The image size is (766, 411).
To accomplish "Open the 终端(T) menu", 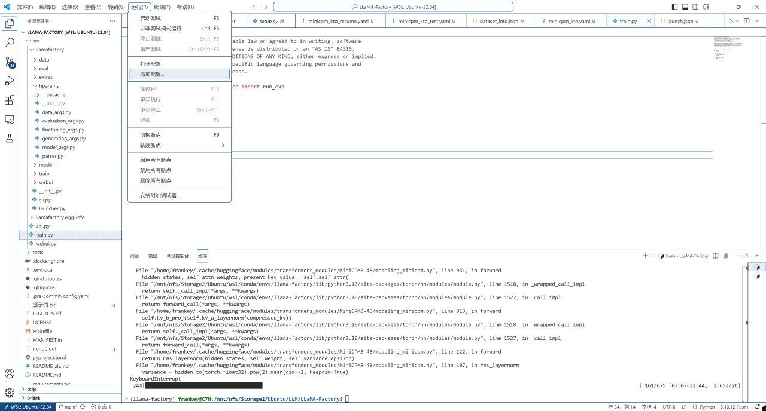I will 162,7.
